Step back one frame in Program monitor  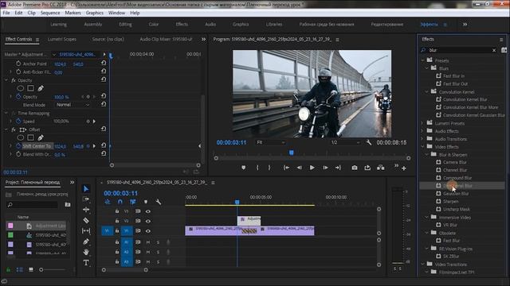point(300,168)
